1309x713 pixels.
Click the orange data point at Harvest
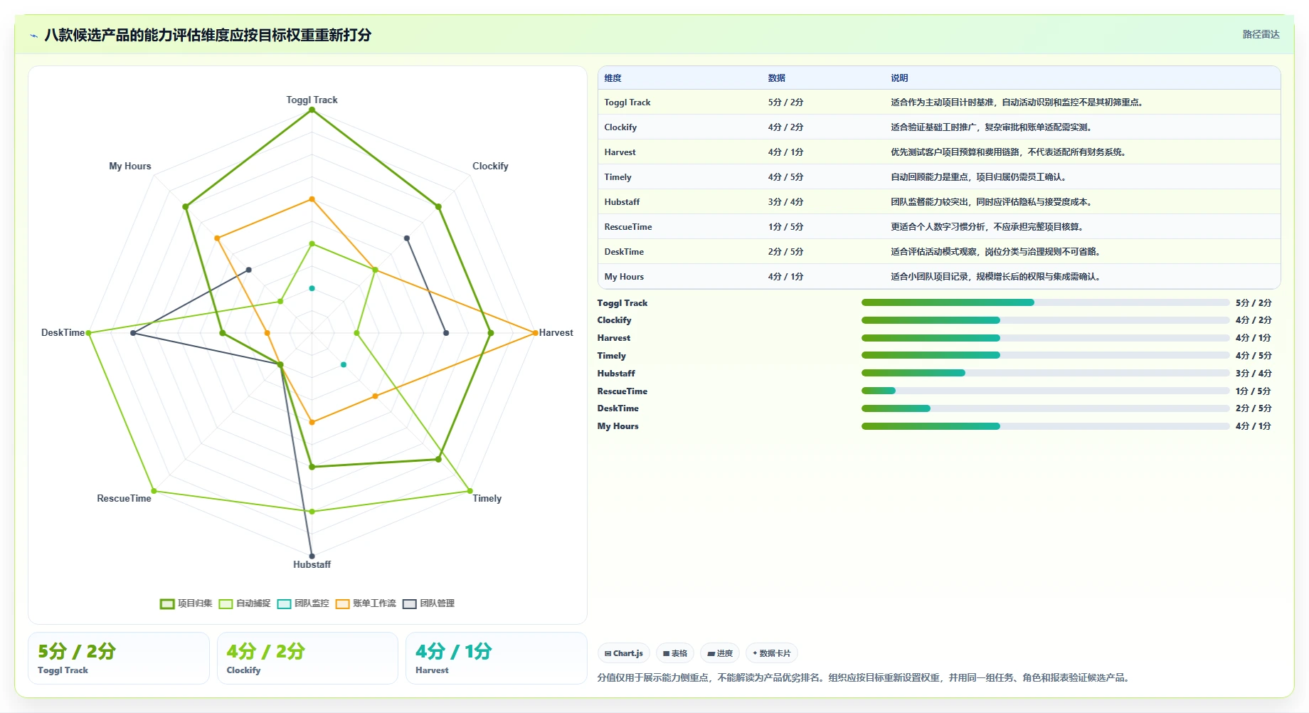[535, 333]
